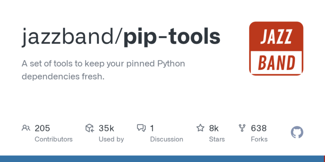Screen dimensions: 325x162
Task: Click the blue language bar at bottom
Action: [162, 159]
